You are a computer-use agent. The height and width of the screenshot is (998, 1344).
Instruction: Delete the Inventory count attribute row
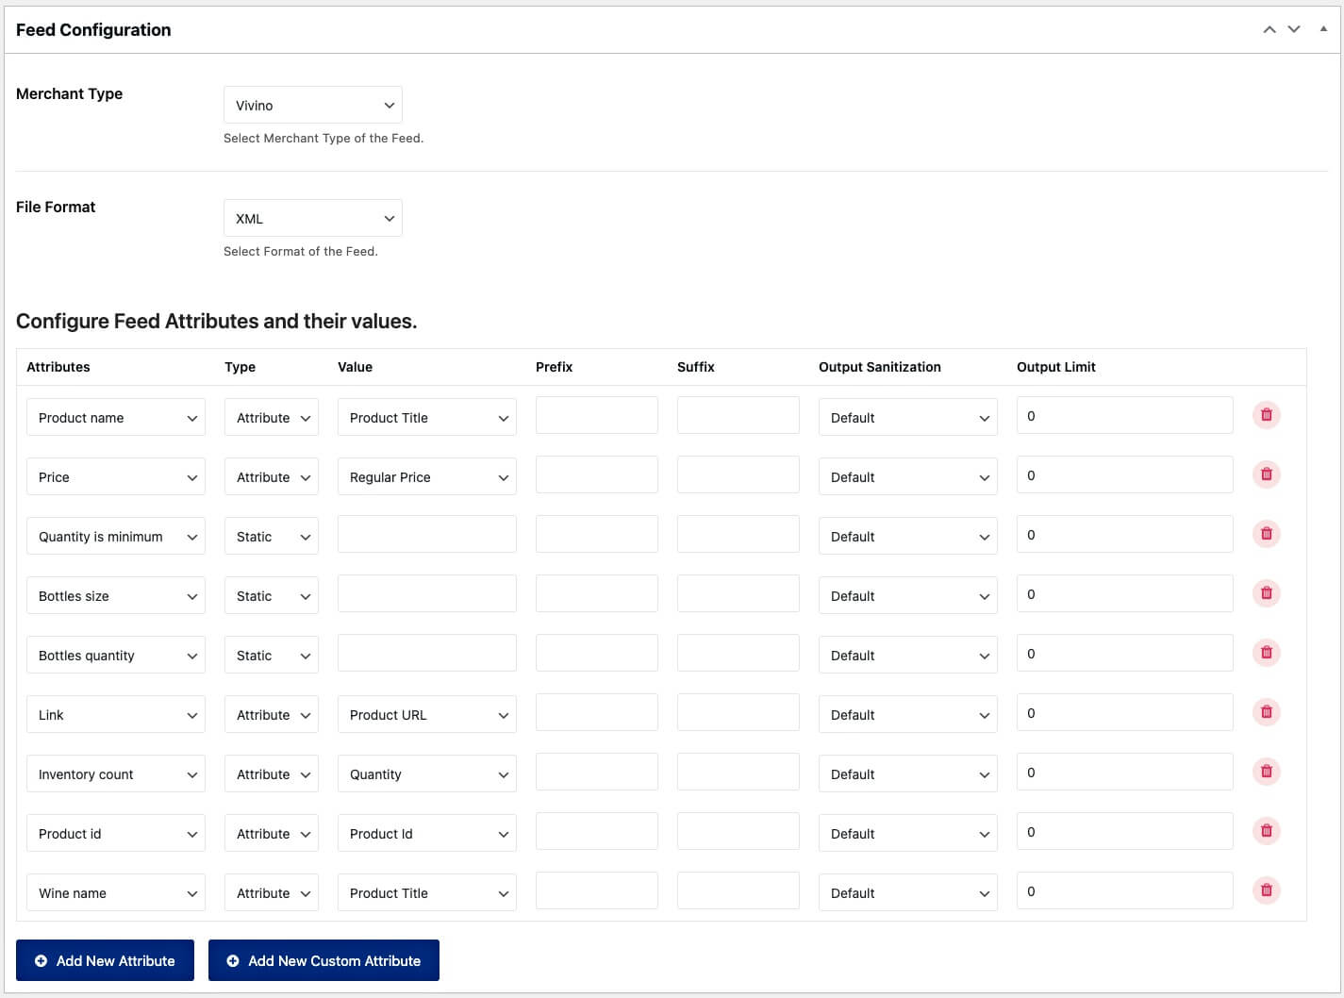point(1266,771)
